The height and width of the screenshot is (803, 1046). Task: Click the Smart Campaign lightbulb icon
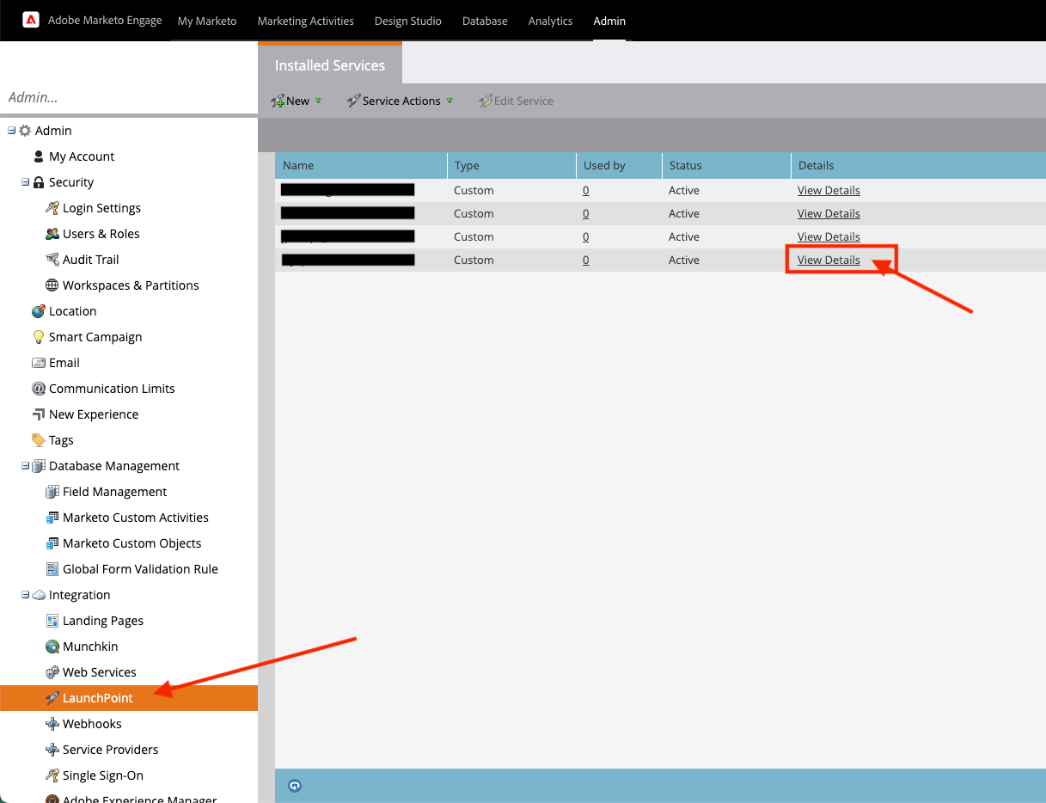coord(39,337)
